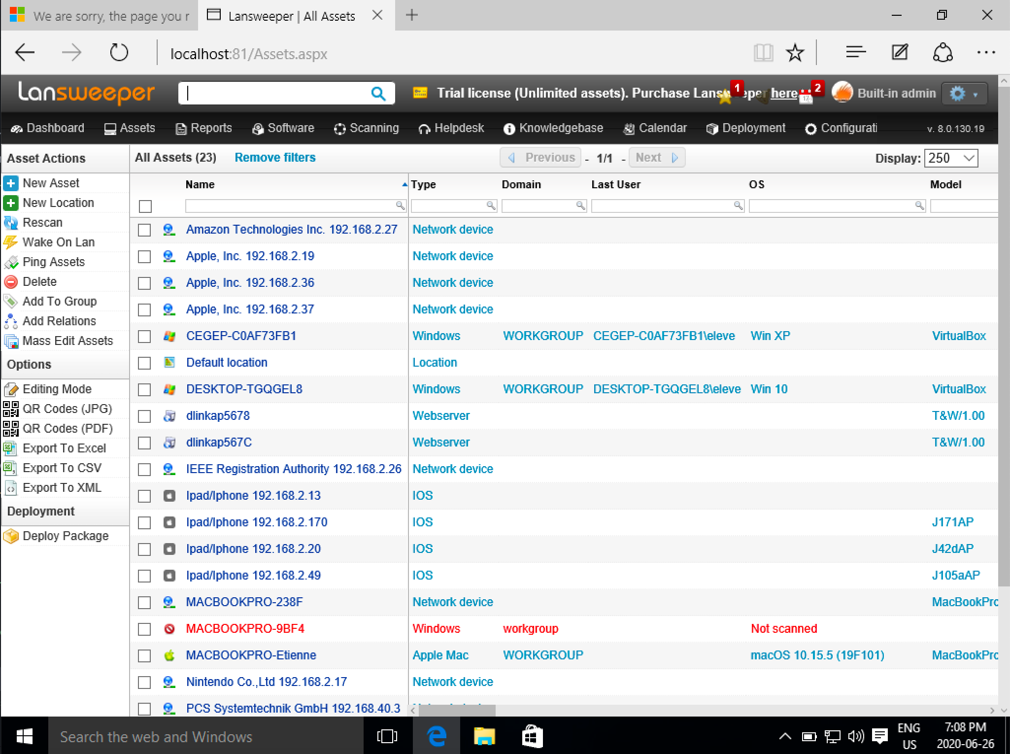1010x754 pixels.
Task: Click the Rescan globe icon
Action: (x=11, y=223)
